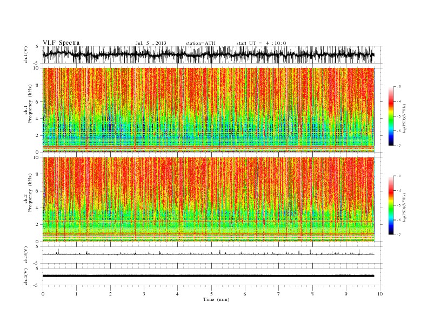Click the ch.4 voltage trace panel

pyautogui.click(x=212, y=277)
